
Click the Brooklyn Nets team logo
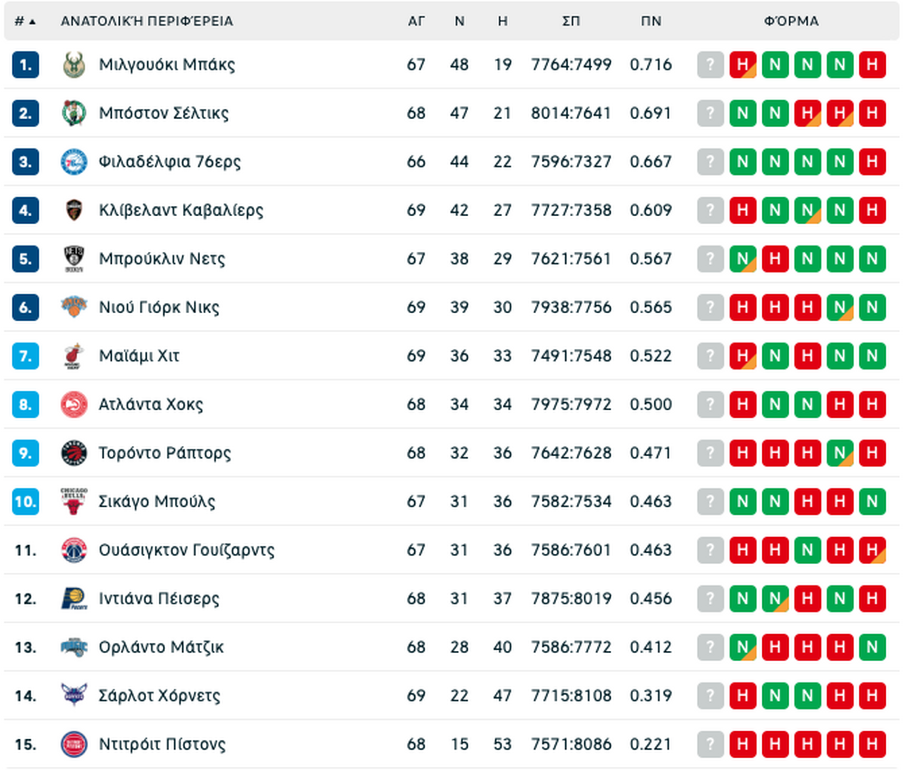(x=74, y=259)
